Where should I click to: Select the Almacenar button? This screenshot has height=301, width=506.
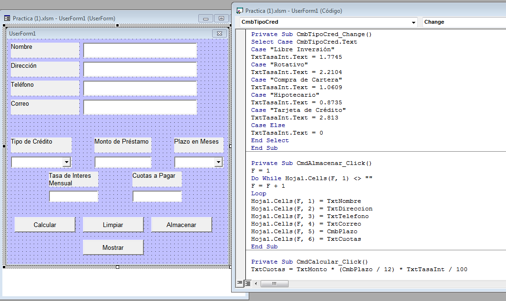182,225
